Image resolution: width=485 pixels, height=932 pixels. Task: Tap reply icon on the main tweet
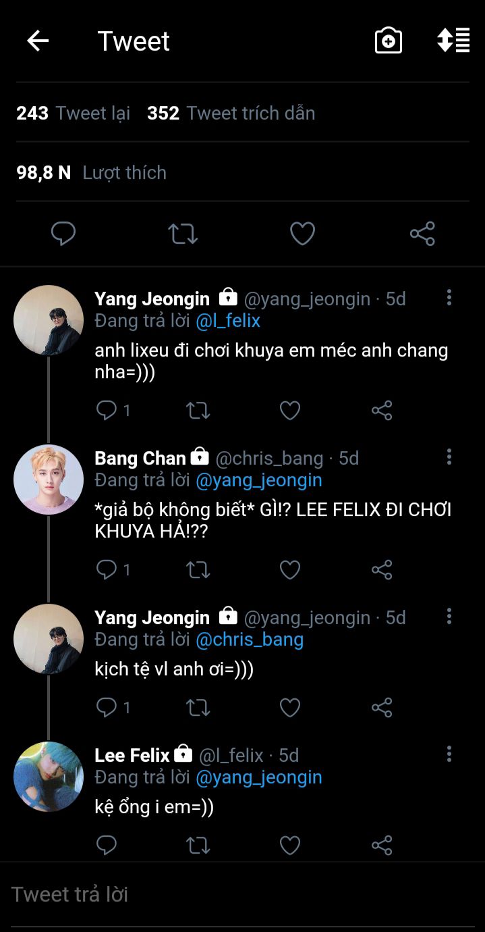[63, 234]
